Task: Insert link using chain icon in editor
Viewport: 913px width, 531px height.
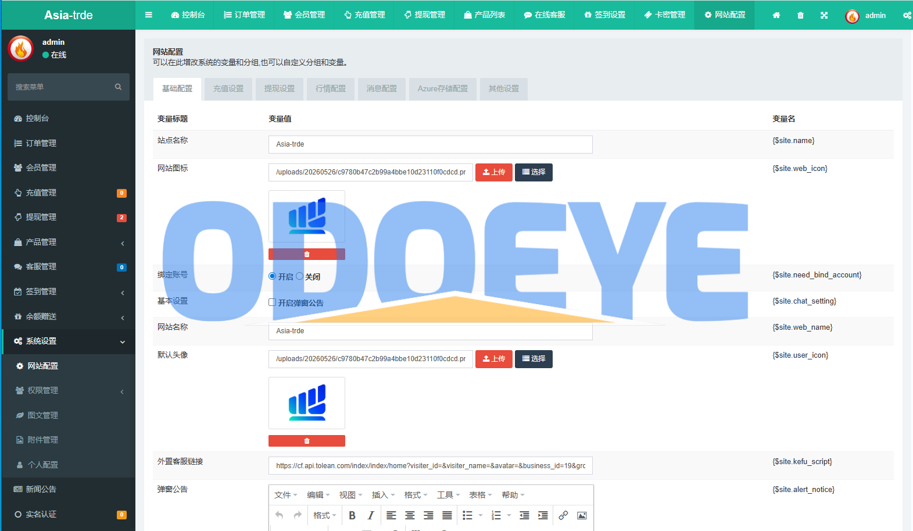Action: point(563,515)
